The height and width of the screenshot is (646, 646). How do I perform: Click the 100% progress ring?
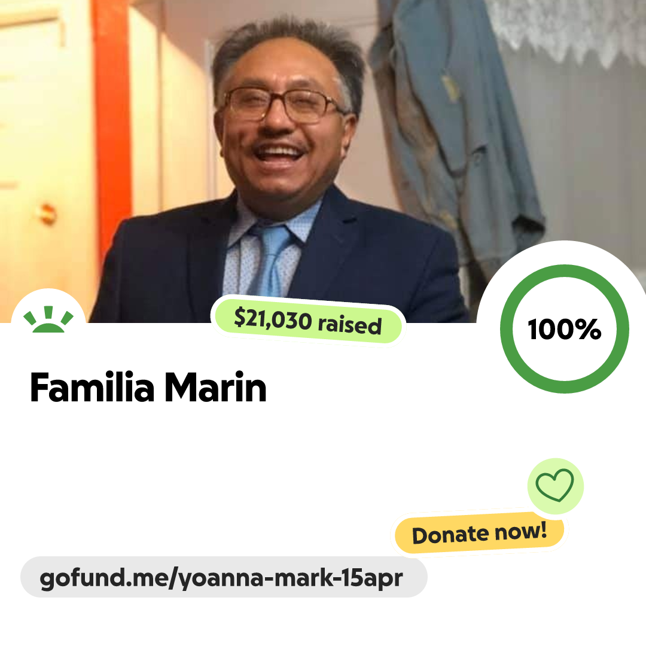point(565,329)
